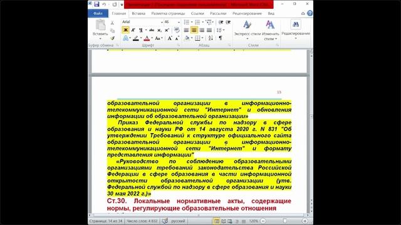Image resolution: width=401 pixels, height=225 pixels.
Task: Switch to Full Screen Reading view
Action: pyautogui.click(x=224, y=221)
